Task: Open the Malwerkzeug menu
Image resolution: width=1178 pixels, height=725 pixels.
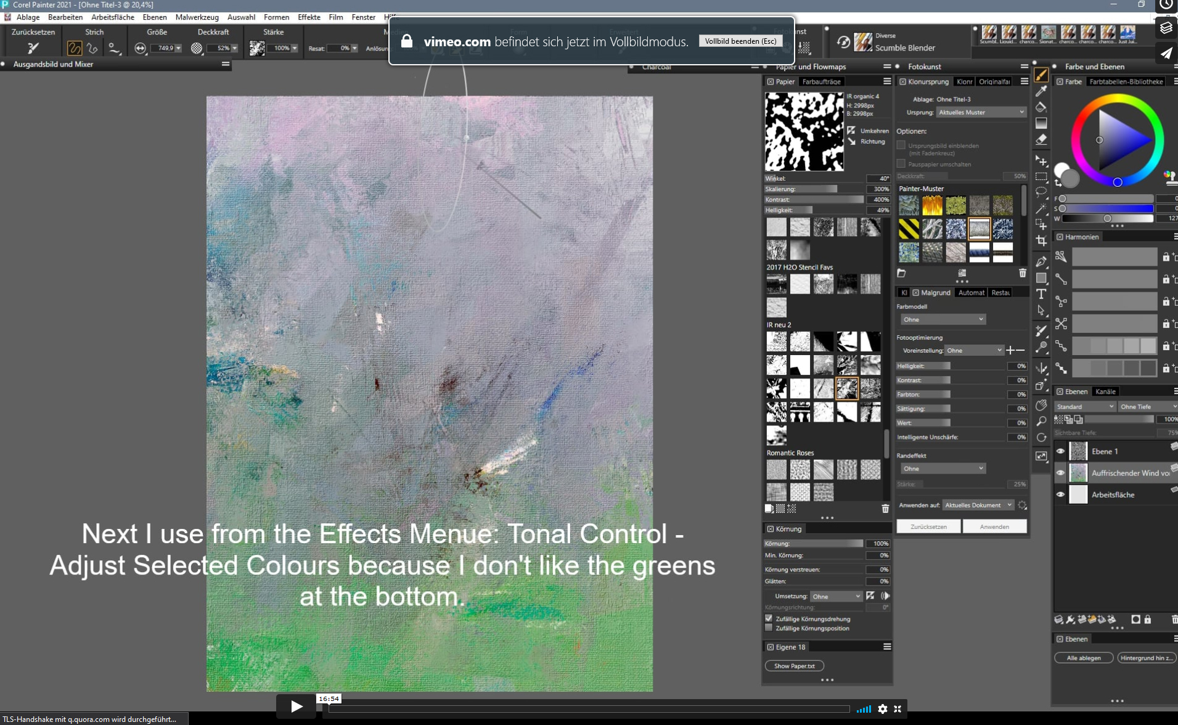Action: coord(197,17)
